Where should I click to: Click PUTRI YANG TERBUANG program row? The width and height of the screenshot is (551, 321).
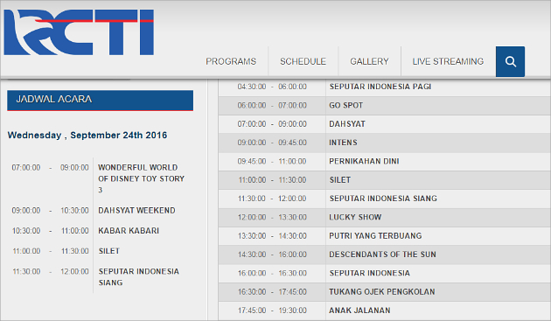coord(385,236)
